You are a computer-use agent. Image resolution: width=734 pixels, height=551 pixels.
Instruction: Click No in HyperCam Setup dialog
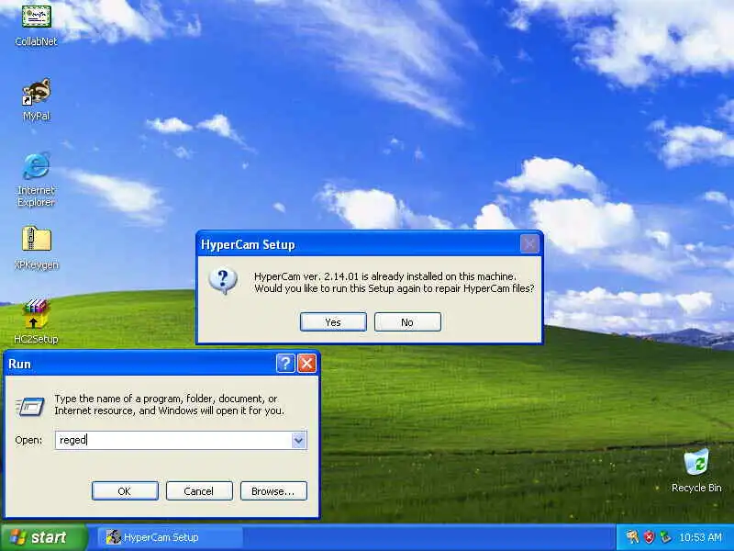(407, 322)
